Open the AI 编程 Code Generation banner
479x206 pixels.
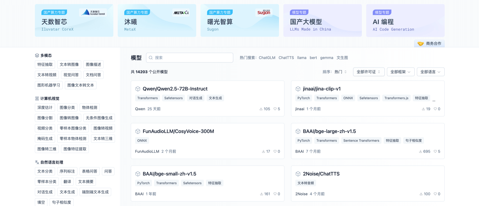pos(405,20)
